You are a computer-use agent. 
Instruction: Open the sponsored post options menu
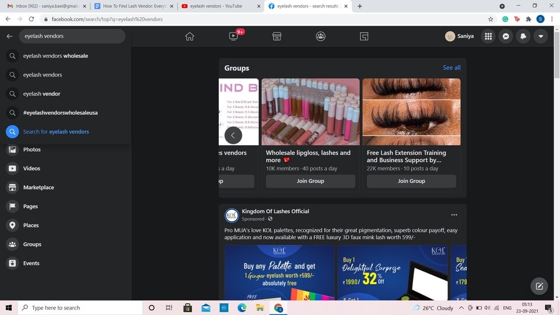click(x=454, y=215)
